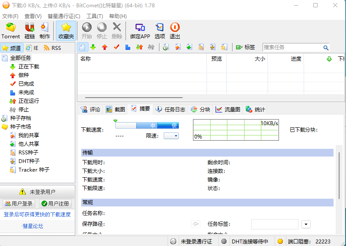Filter downloading tasks with green arrow

(x=93, y=47)
